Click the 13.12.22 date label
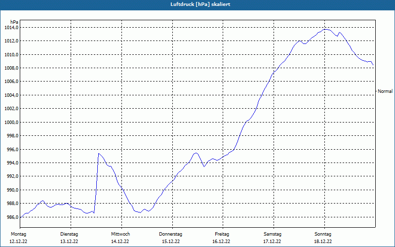 click(69, 242)
